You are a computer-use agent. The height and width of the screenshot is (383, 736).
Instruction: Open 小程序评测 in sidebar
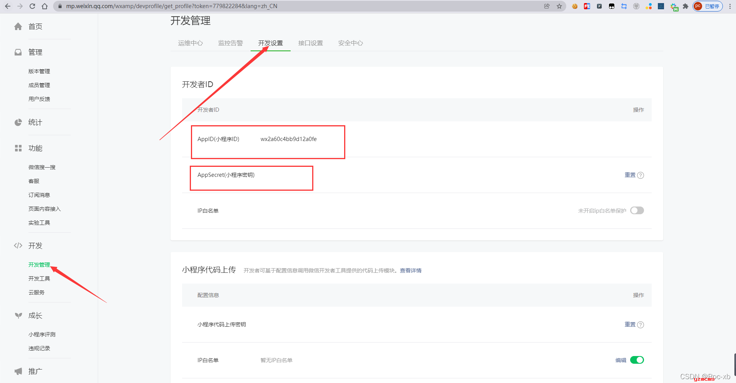42,334
